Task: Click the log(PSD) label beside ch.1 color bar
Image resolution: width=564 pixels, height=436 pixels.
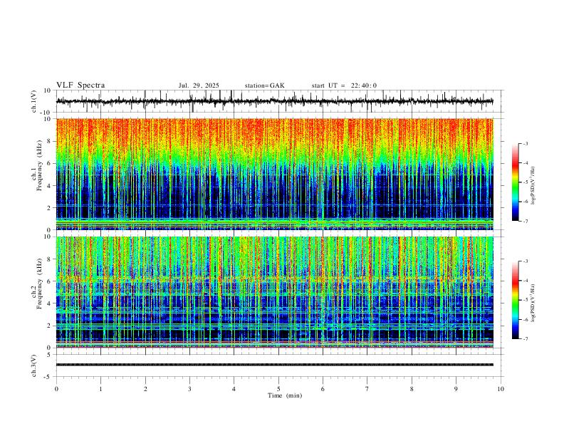Action: 533,186
